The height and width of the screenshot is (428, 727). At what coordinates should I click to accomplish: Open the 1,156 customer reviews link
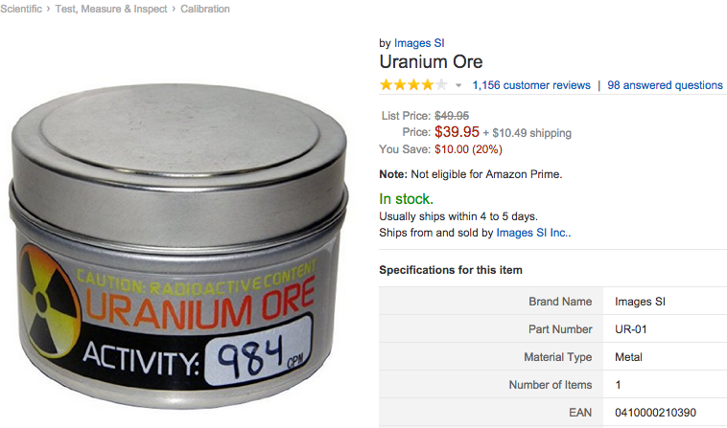pos(531,85)
